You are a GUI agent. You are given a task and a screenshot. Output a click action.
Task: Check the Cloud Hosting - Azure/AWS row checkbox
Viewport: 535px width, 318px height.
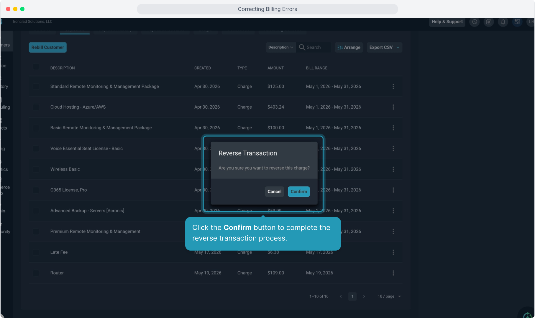(36, 107)
